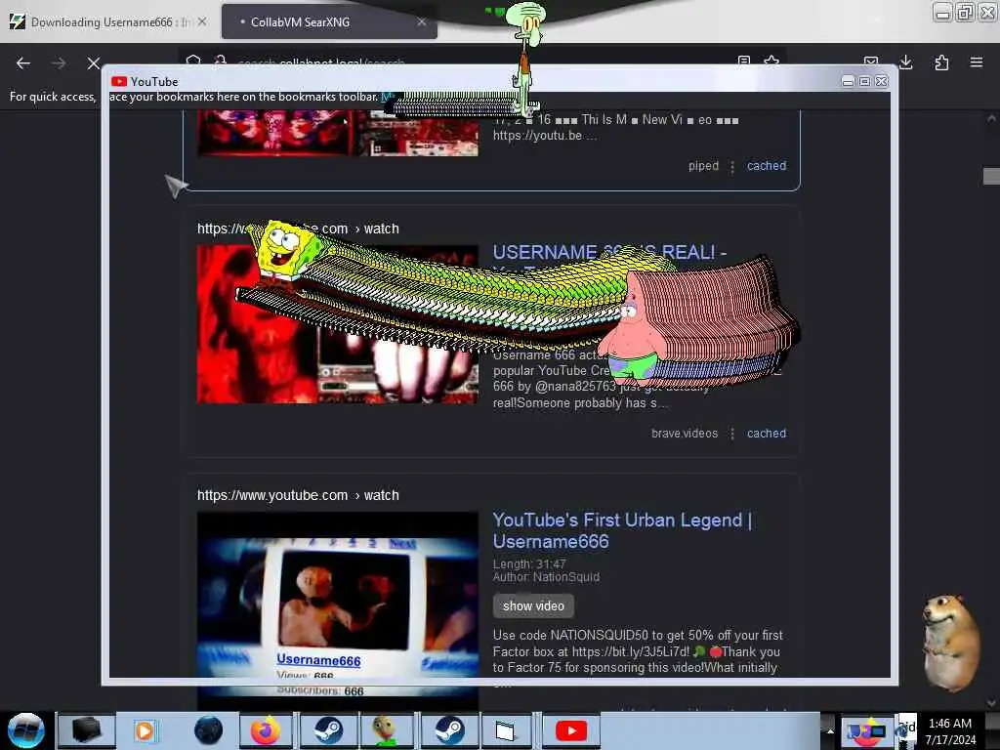Close the CollabVM SearXNG tab
The image size is (1000, 750).
pyautogui.click(x=422, y=21)
